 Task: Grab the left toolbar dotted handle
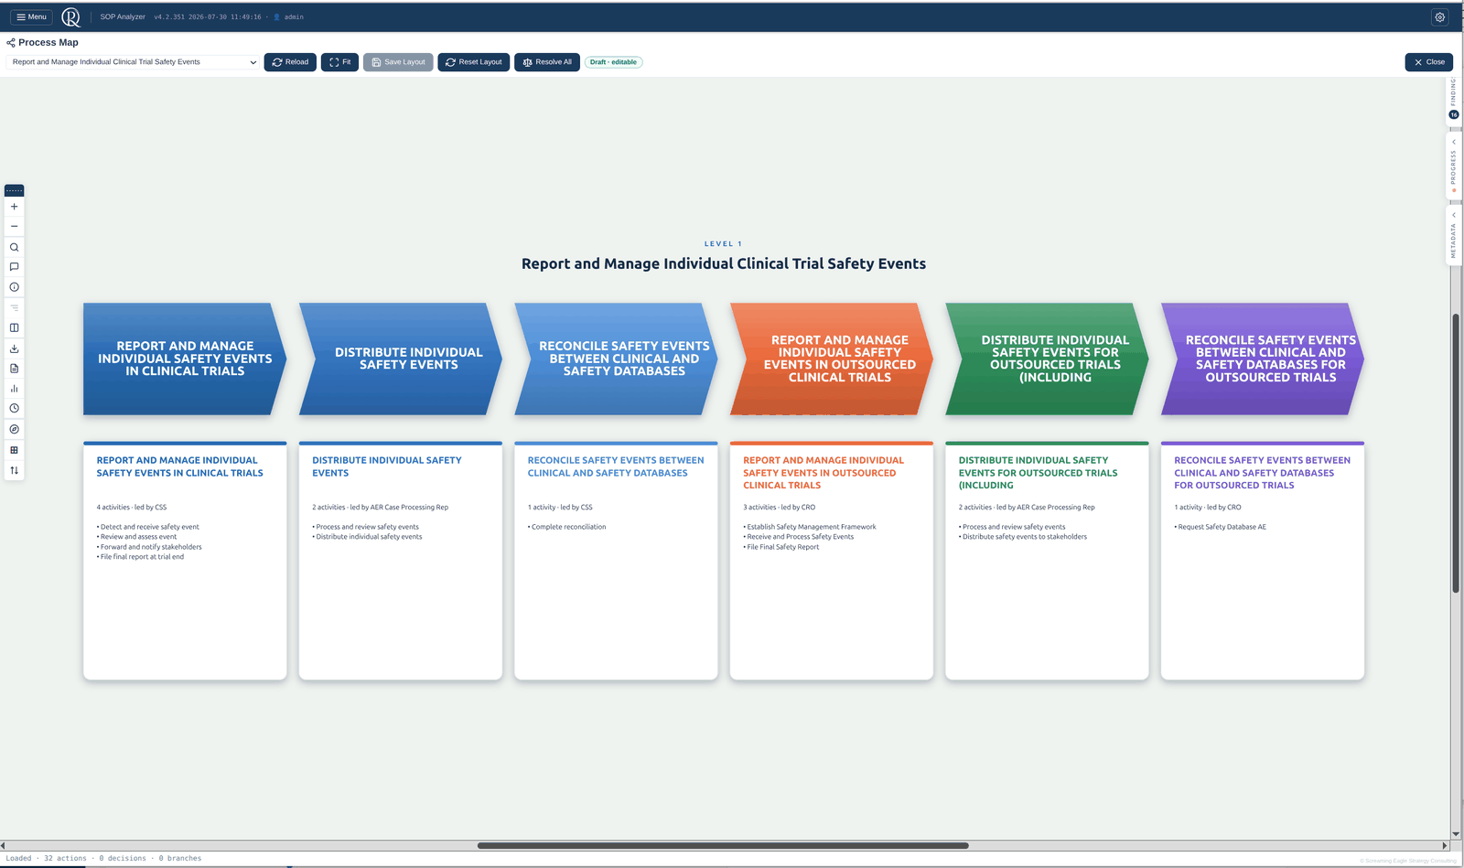(x=14, y=190)
